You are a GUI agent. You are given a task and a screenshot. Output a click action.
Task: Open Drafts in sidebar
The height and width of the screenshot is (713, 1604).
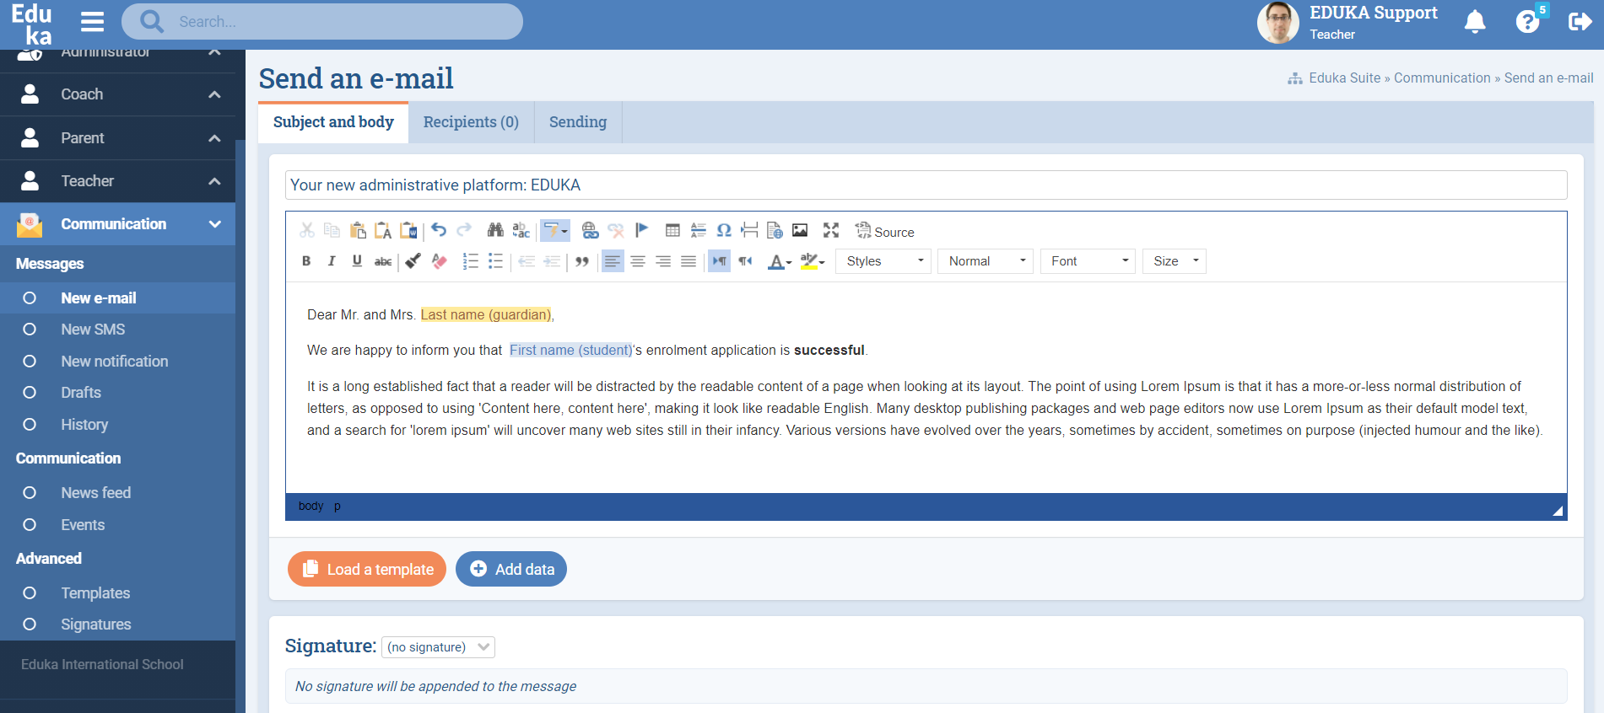81,393
